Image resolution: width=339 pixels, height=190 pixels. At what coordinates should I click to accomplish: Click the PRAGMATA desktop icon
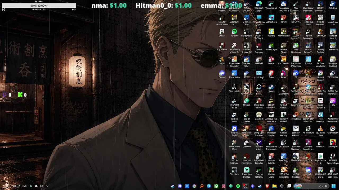(296, 158)
